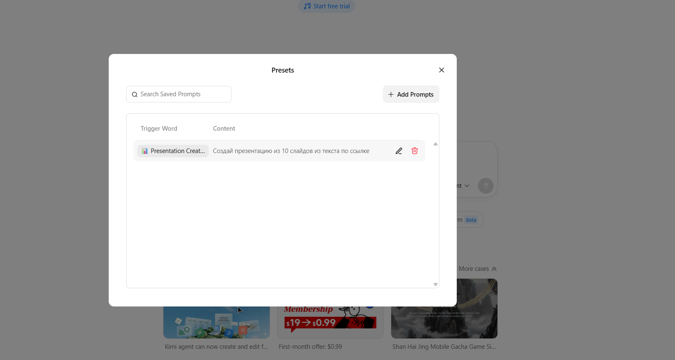Click the First-month offer: $0.99 caption

coord(310,347)
